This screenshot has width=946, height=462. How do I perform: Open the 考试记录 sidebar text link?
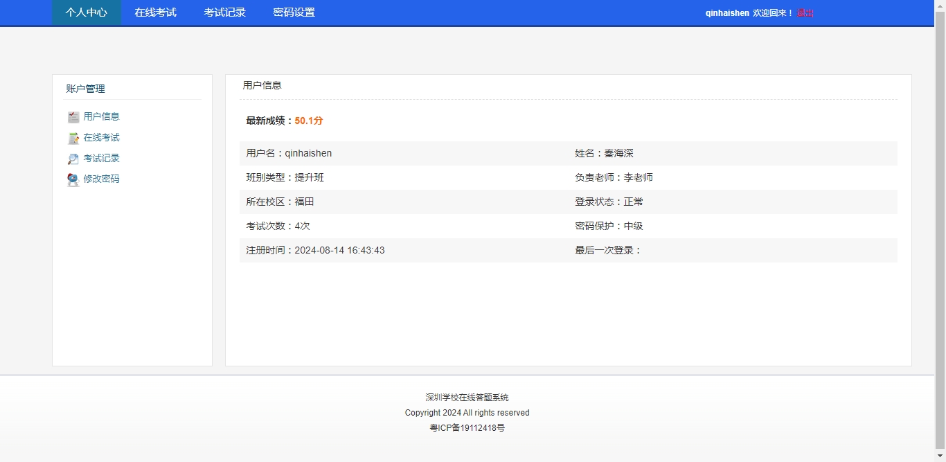(x=102, y=159)
